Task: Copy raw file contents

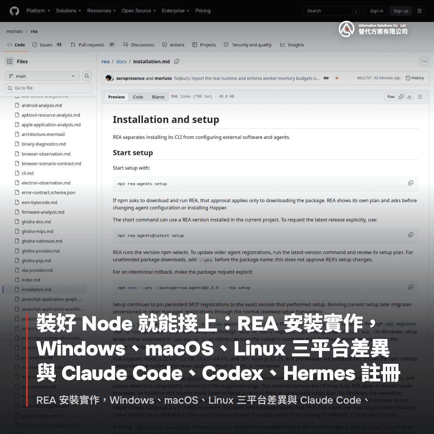Action: pos(401,97)
